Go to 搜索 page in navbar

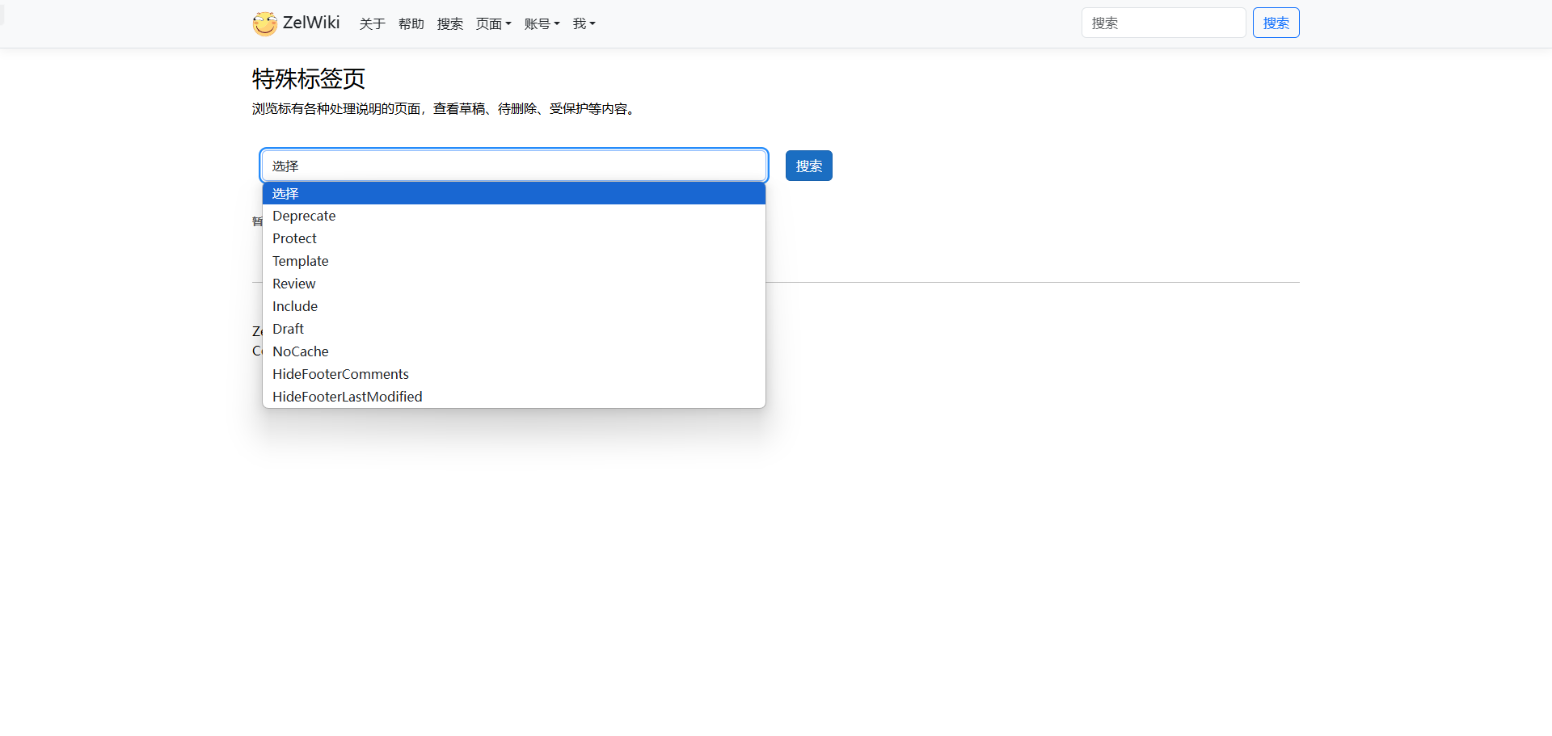449,23
